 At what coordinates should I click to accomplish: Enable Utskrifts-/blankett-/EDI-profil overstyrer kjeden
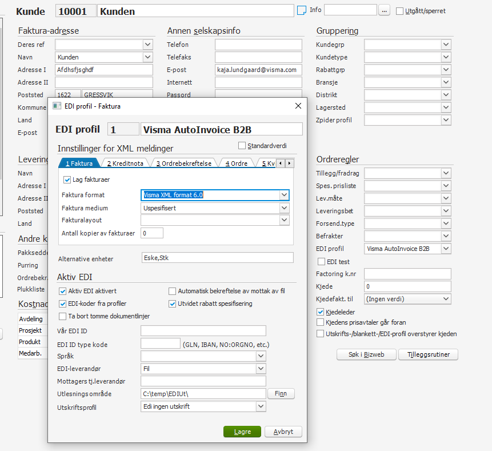point(320,334)
